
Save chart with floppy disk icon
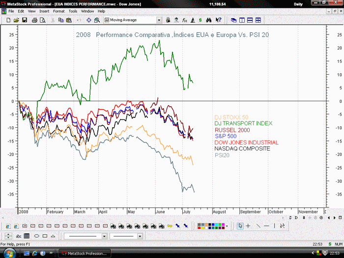pyautogui.click(x=25, y=20)
